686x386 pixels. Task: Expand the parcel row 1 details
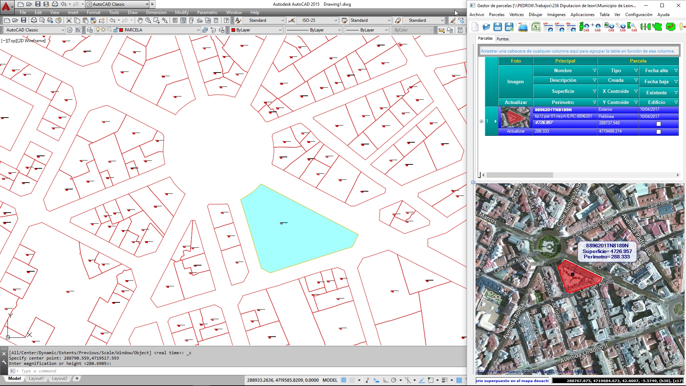481,121
